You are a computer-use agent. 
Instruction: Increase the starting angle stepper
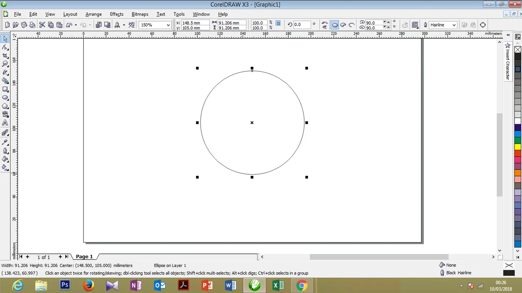point(389,22)
